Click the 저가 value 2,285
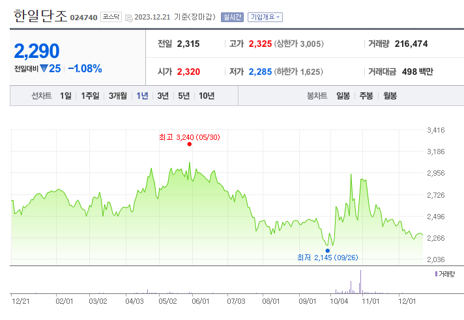464x320 pixels. (260, 72)
